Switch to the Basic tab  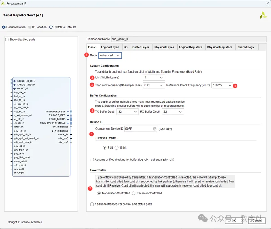point(92,47)
